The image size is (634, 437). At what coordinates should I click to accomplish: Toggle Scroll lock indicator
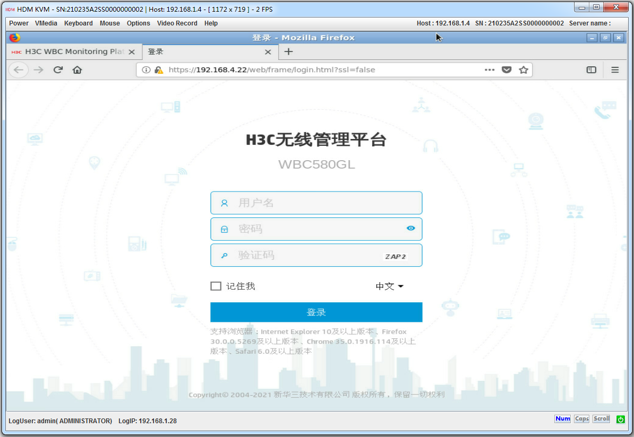click(x=601, y=419)
